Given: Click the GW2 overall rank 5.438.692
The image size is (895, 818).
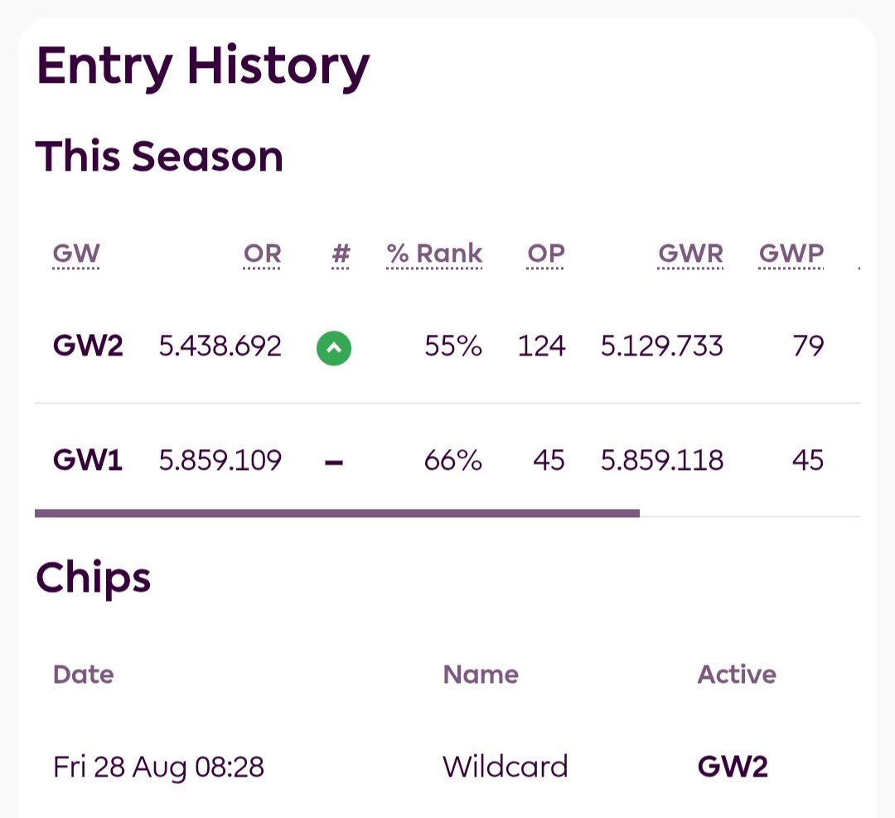Looking at the screenshot, I should click(220, 346).
